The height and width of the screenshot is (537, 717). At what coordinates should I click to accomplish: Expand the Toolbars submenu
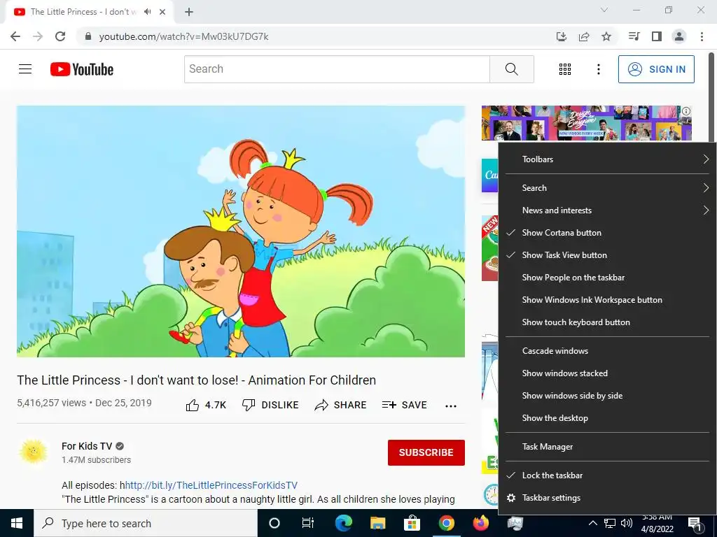tap(607, 159)
